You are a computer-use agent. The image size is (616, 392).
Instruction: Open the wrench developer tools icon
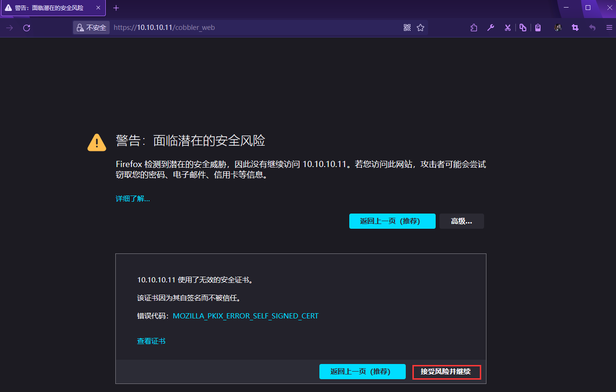pyautogui.click(x=491, y=28)
